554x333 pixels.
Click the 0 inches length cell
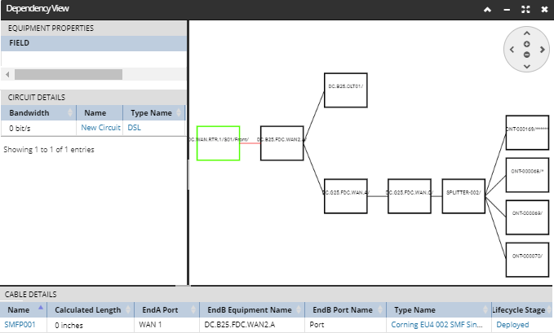click(91, 325)
